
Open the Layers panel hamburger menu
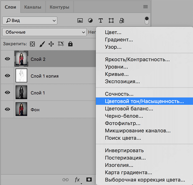(145, 7)
